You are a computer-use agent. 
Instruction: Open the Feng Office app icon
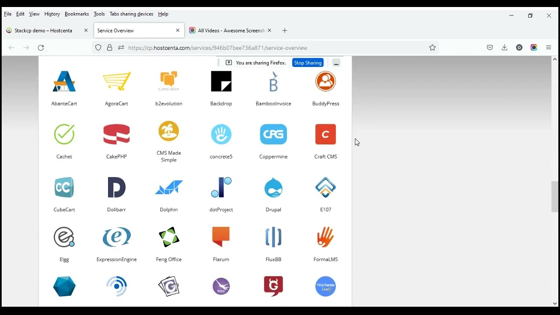[x=169, y=238]
